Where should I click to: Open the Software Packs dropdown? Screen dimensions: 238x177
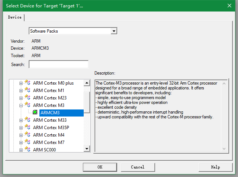114,31
